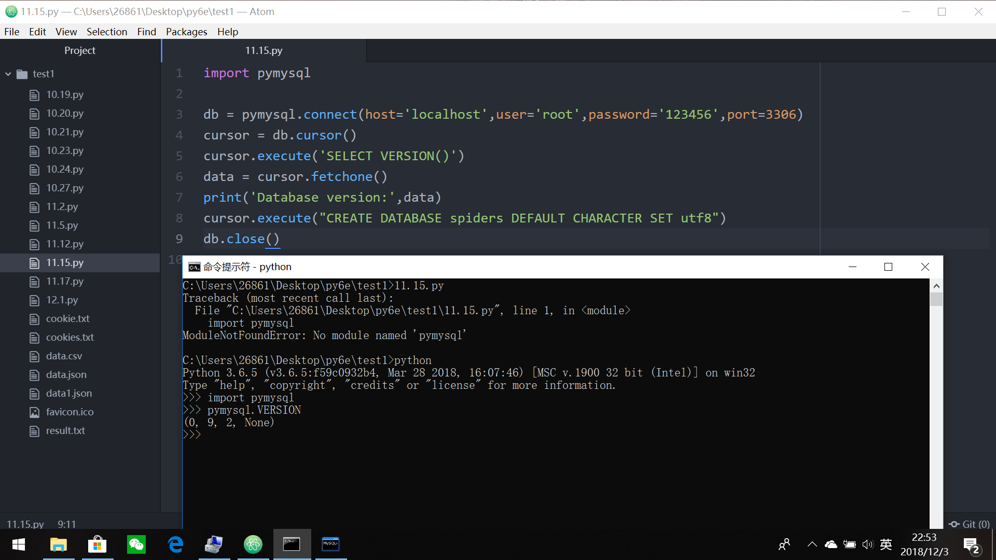Open 10.24.py in the tree
The width and height of the screenshot is (996, 560).
[x=65, y=169]
